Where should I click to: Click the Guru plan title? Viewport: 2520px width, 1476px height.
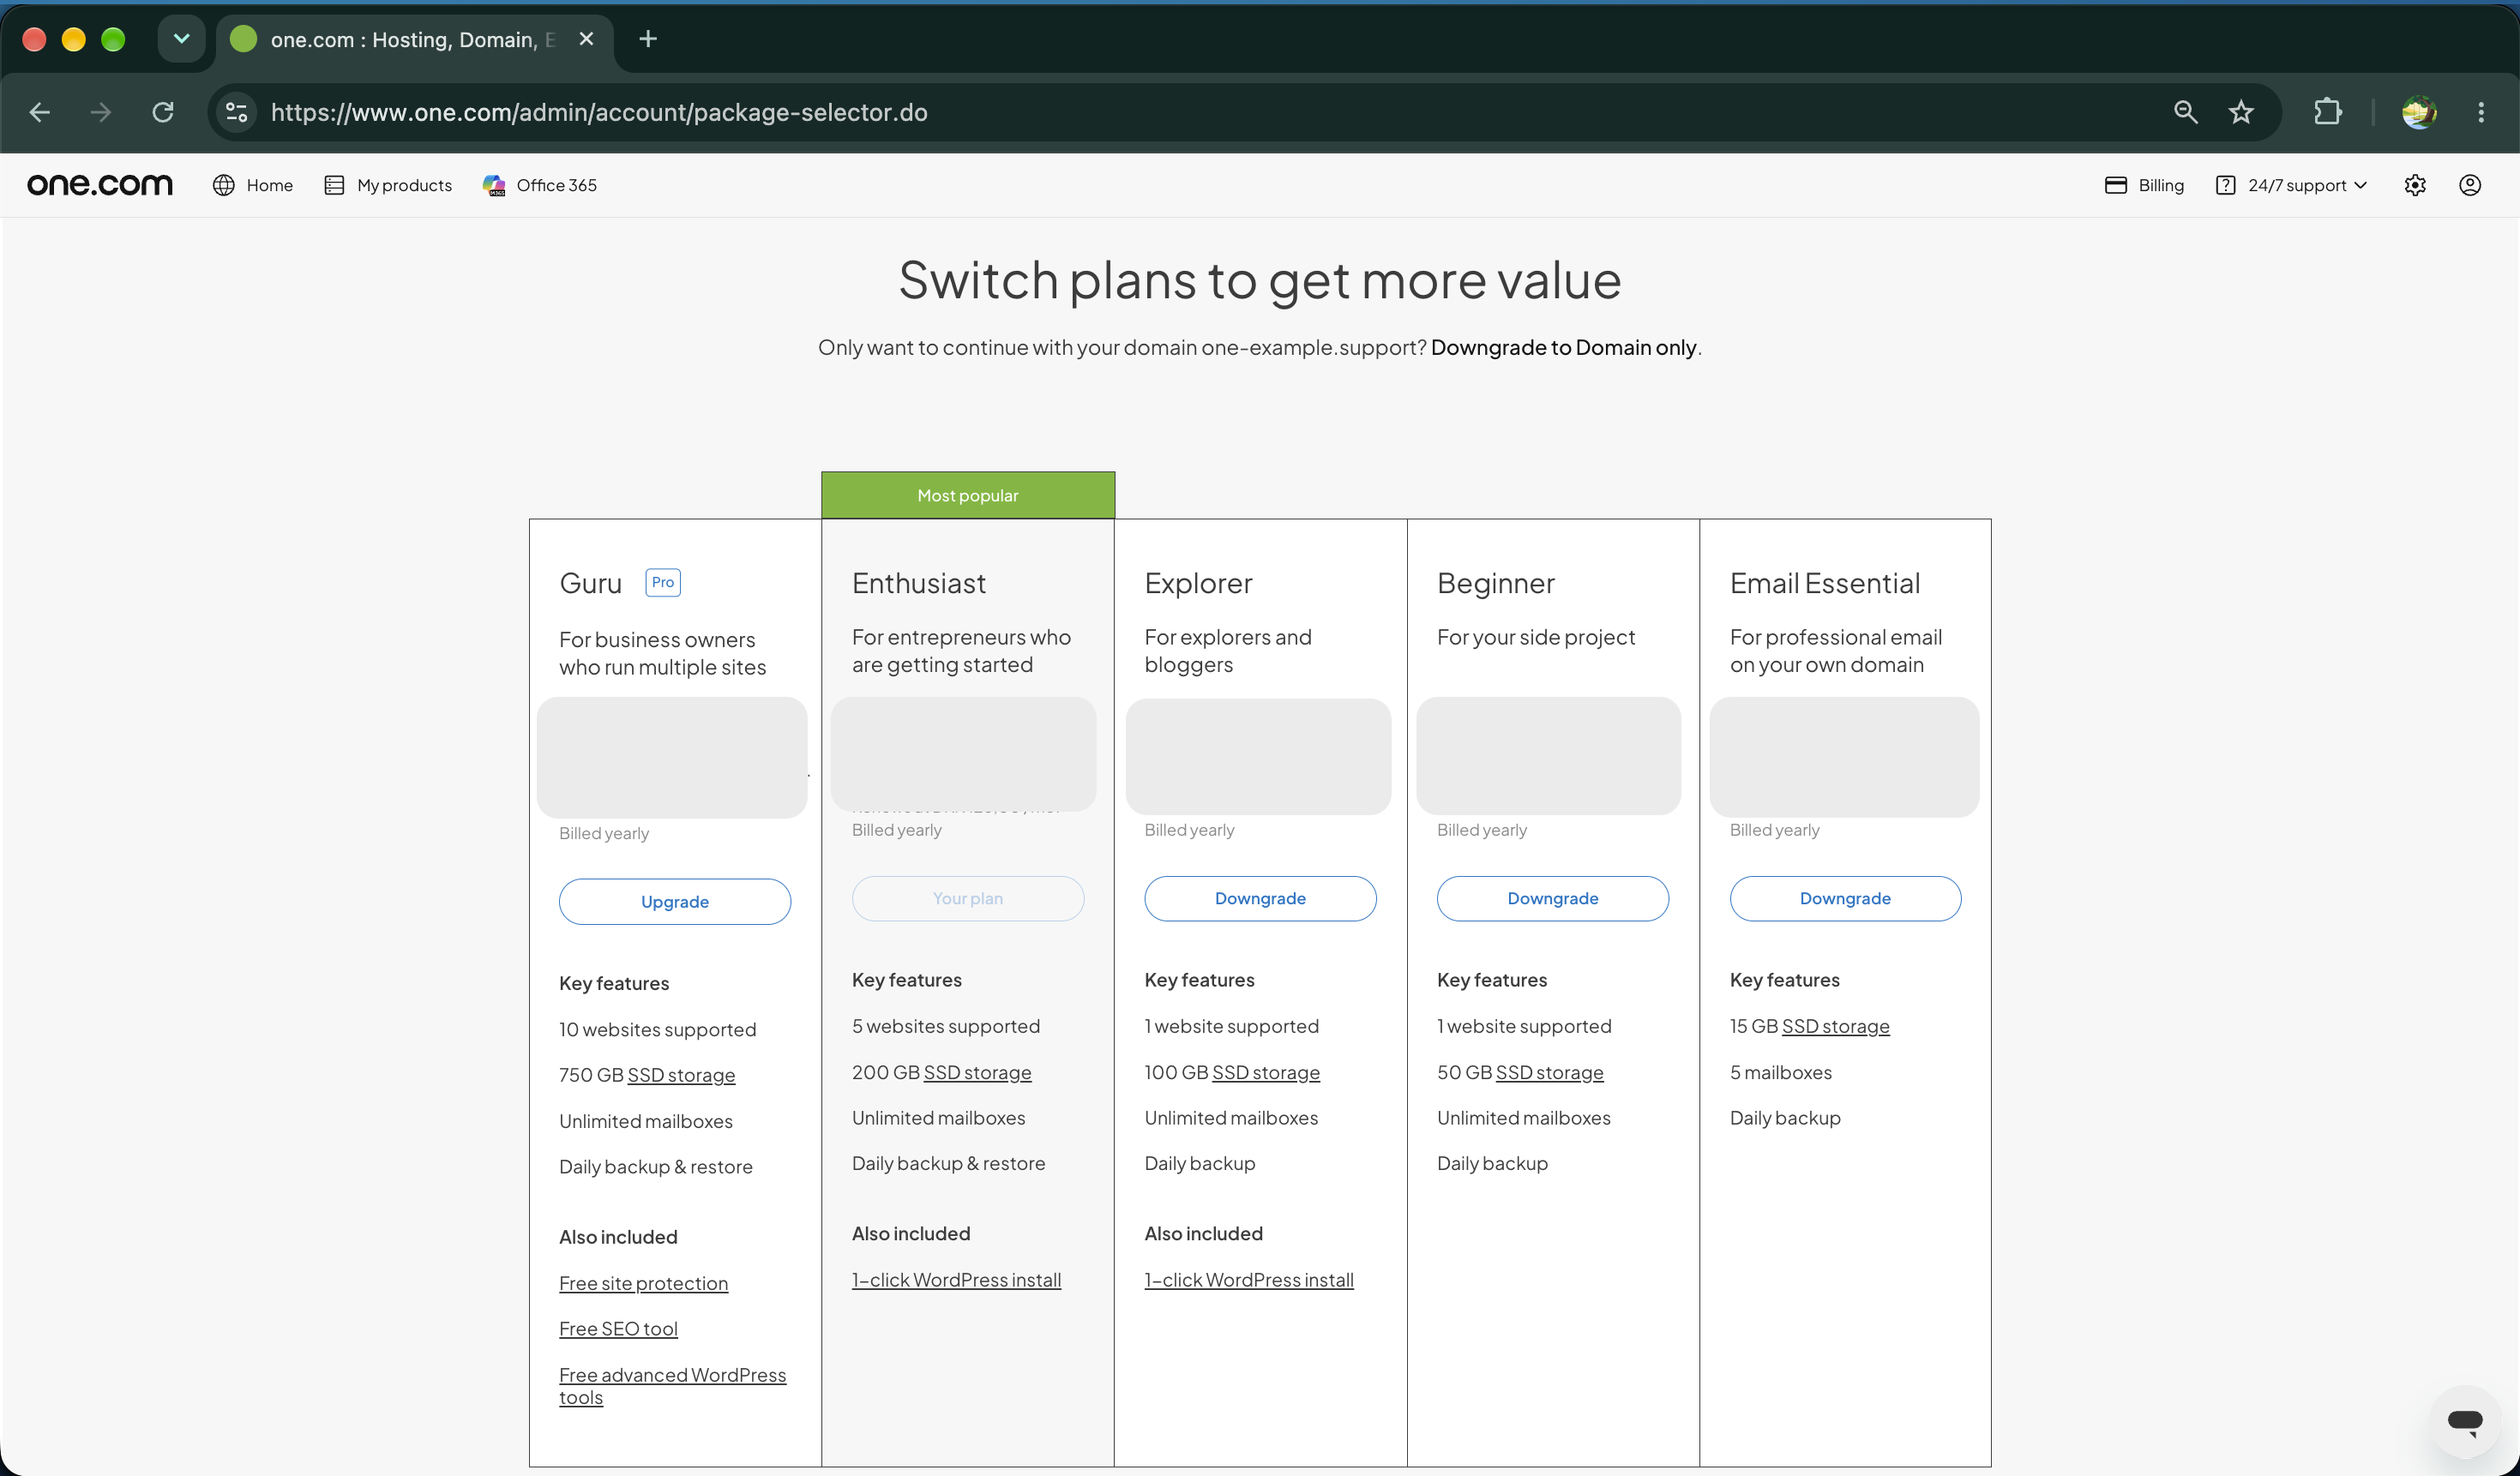pos(590,584)
